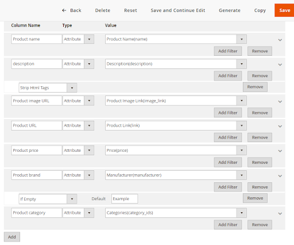Open the Price(price) value dropdown
The height and width of the screenshot is (245, 294).
click(176, 150)
